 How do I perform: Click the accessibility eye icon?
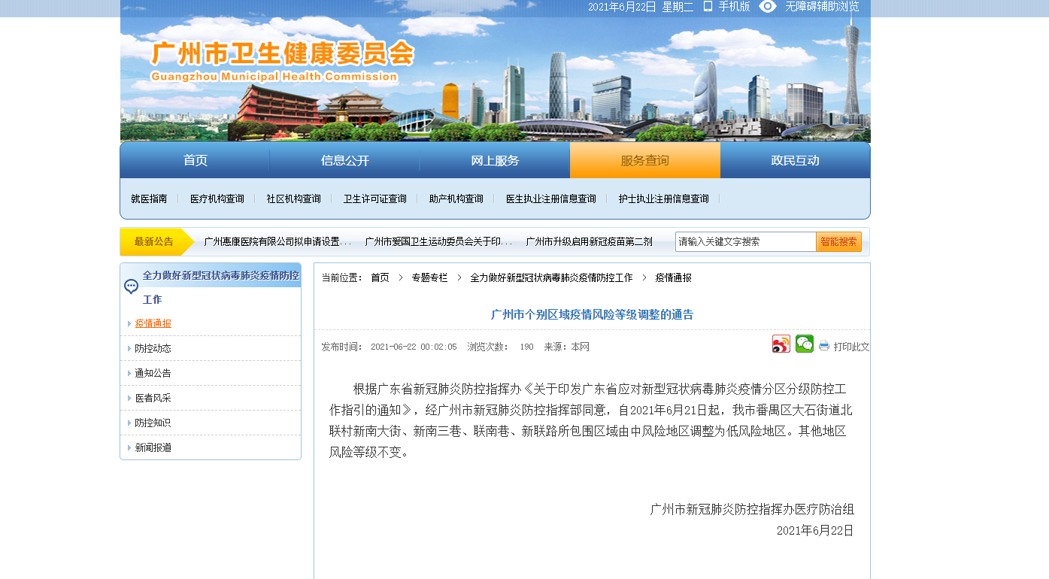767,7
